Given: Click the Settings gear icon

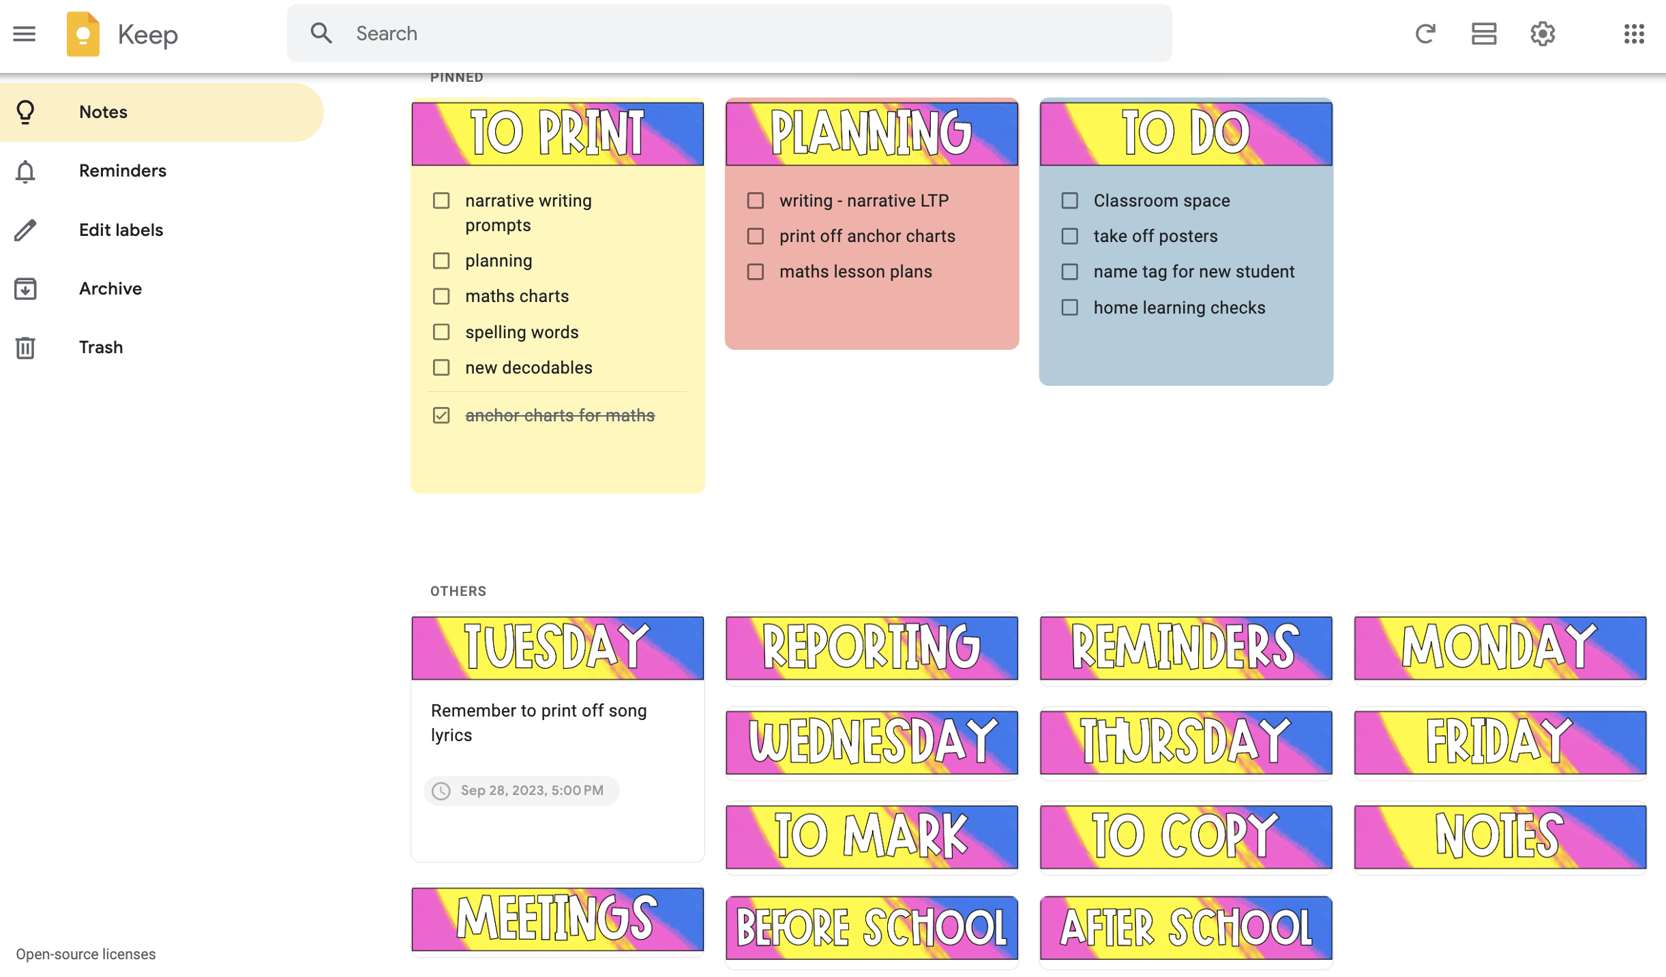Looking at the screenshot, I should [1543, 33].
